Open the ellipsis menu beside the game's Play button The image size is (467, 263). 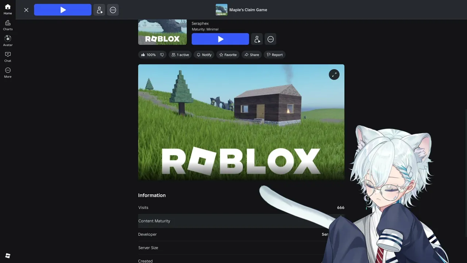pos(271,39)
